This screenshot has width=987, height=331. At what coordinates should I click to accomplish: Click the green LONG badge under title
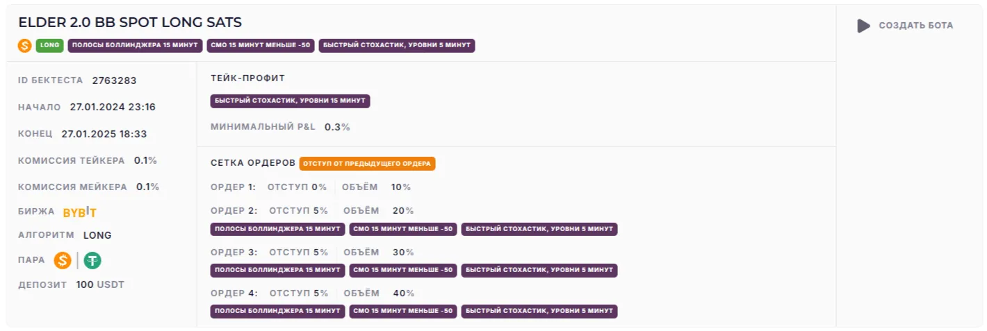coord(49,46)
